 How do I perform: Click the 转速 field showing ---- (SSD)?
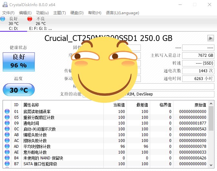coord(198,63)
